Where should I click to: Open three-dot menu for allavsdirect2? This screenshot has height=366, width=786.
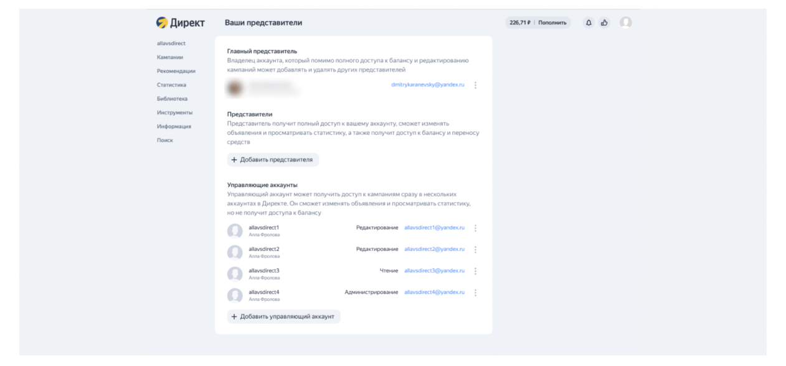pos(475,250)
